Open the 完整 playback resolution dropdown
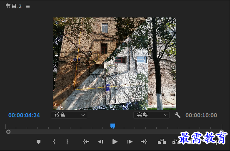The width and height of the screenshot is (230, 151). pos(151,115)
